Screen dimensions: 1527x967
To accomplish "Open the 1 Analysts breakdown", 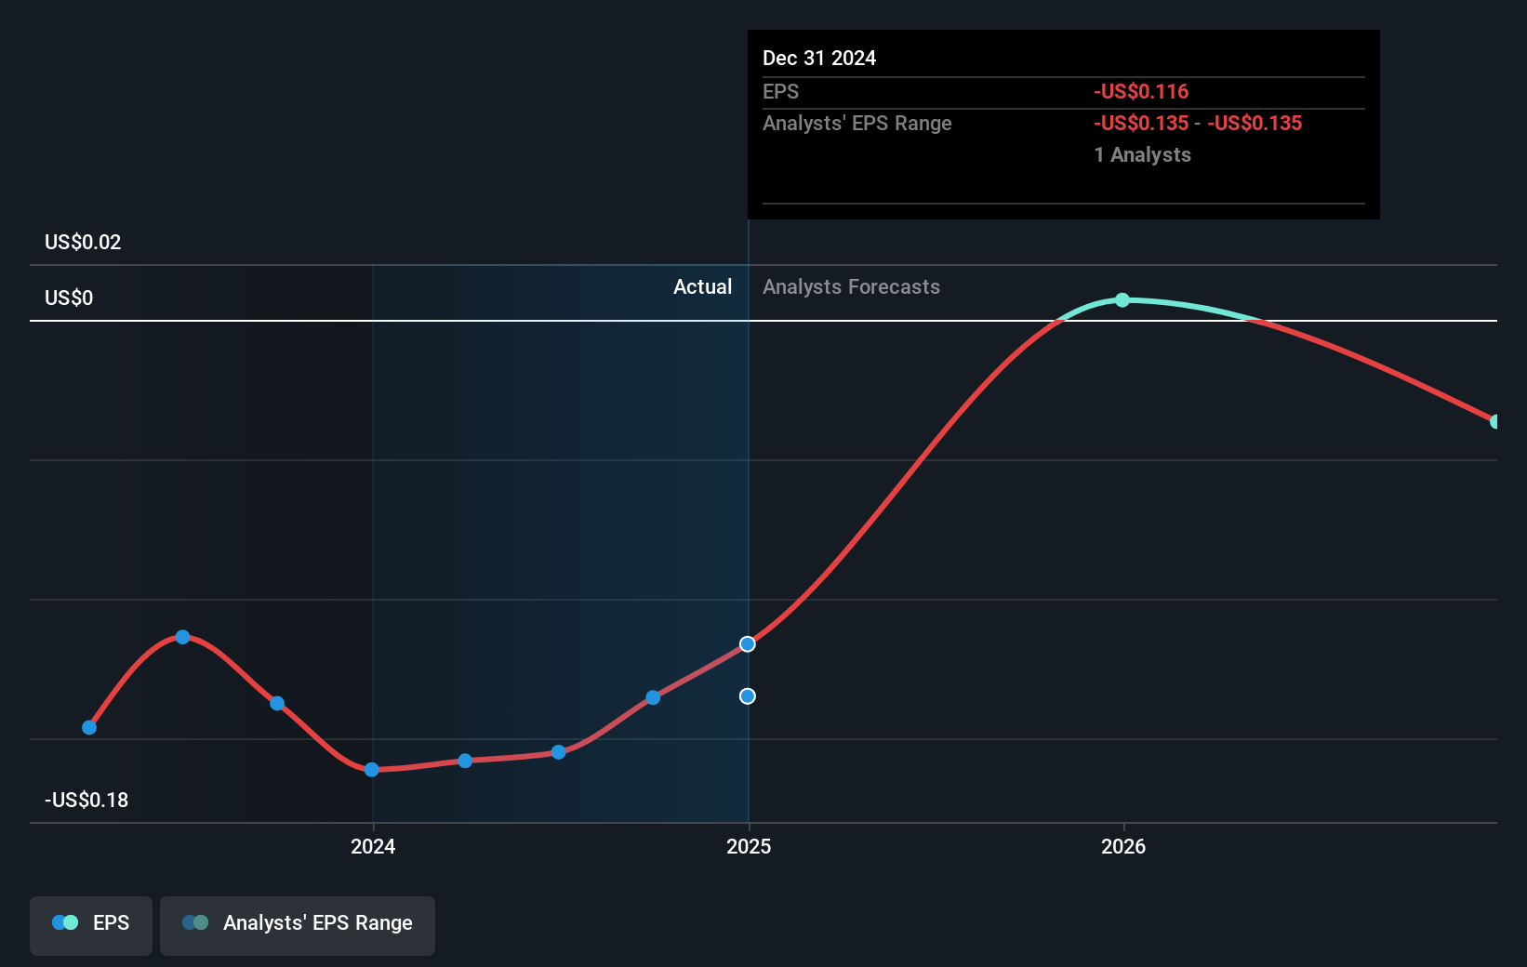I will tap(1142, 154).
